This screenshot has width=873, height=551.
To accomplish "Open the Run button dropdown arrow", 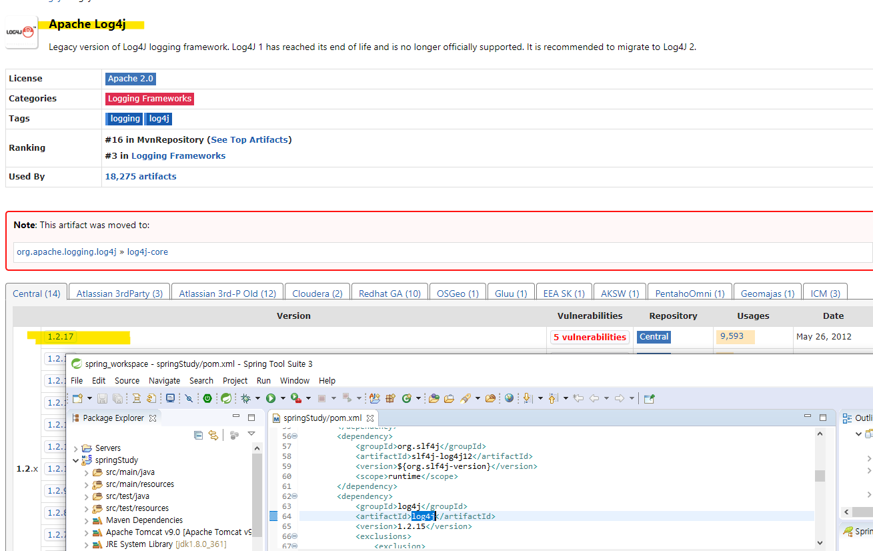I will pos(283,398).
